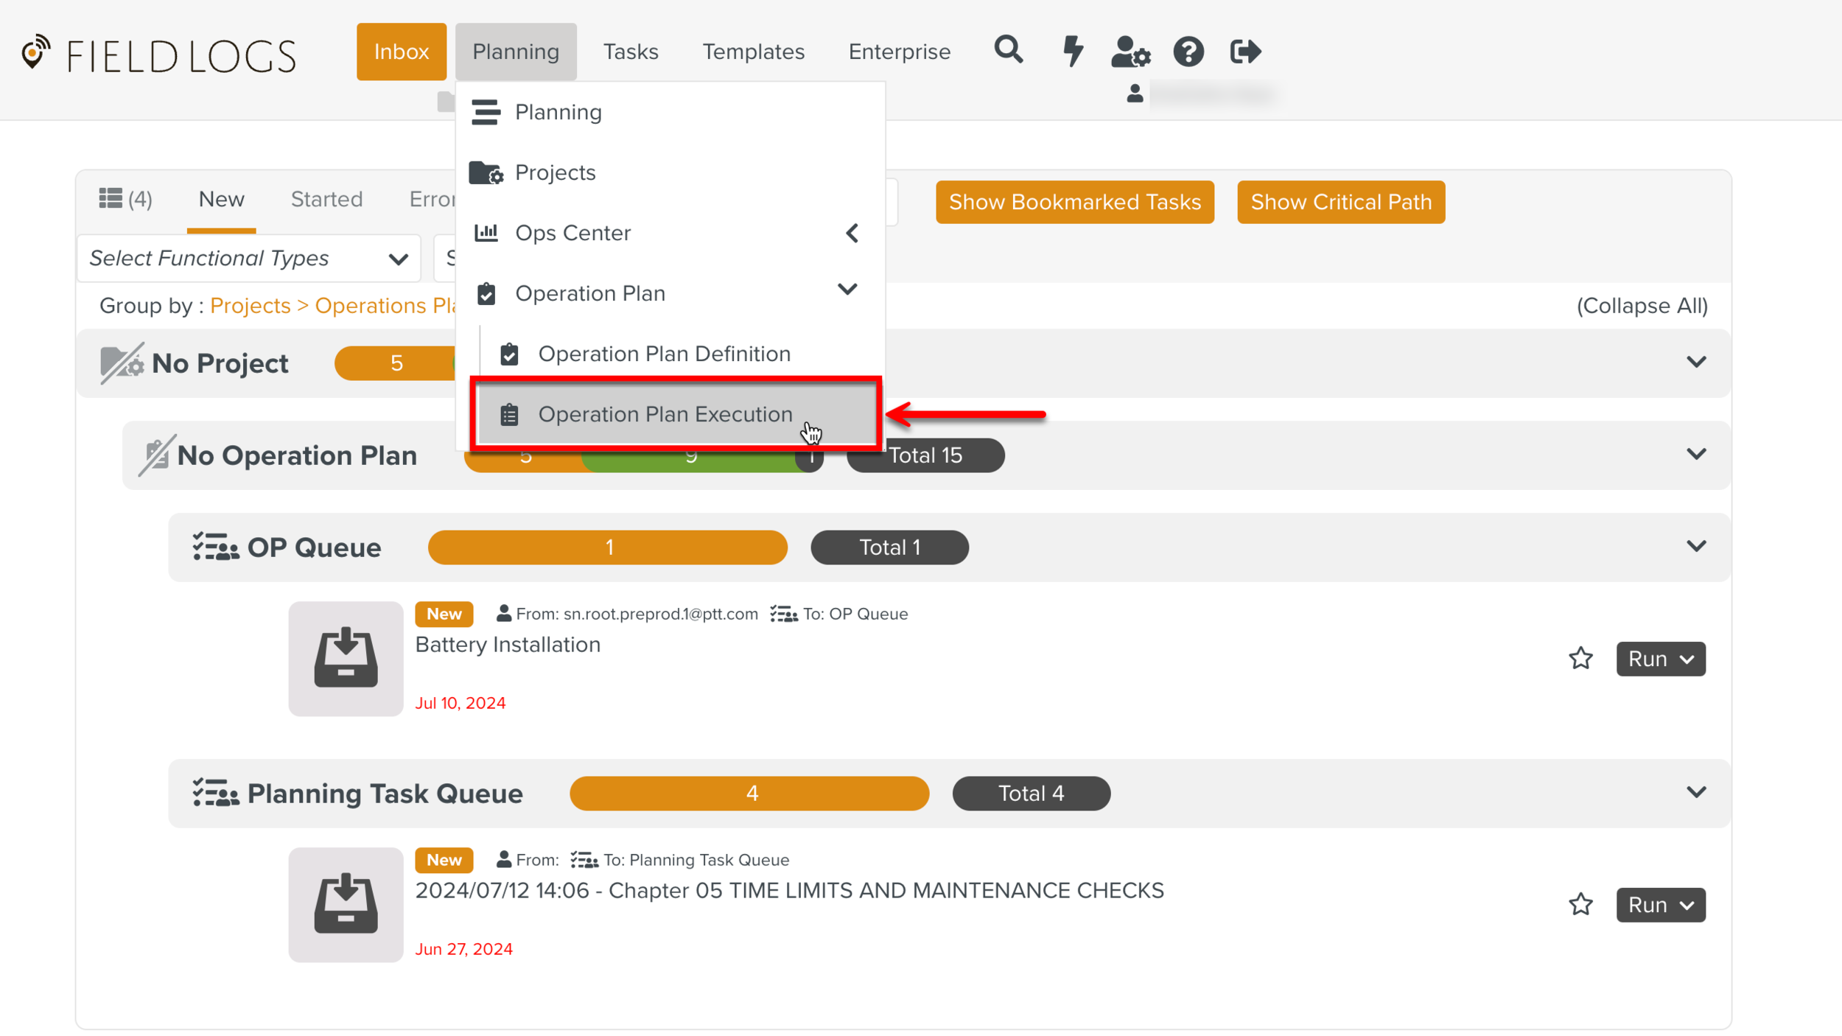Click the help question mark icon
This screenshot has width=1842, height=1036.
pos(1188,52)
